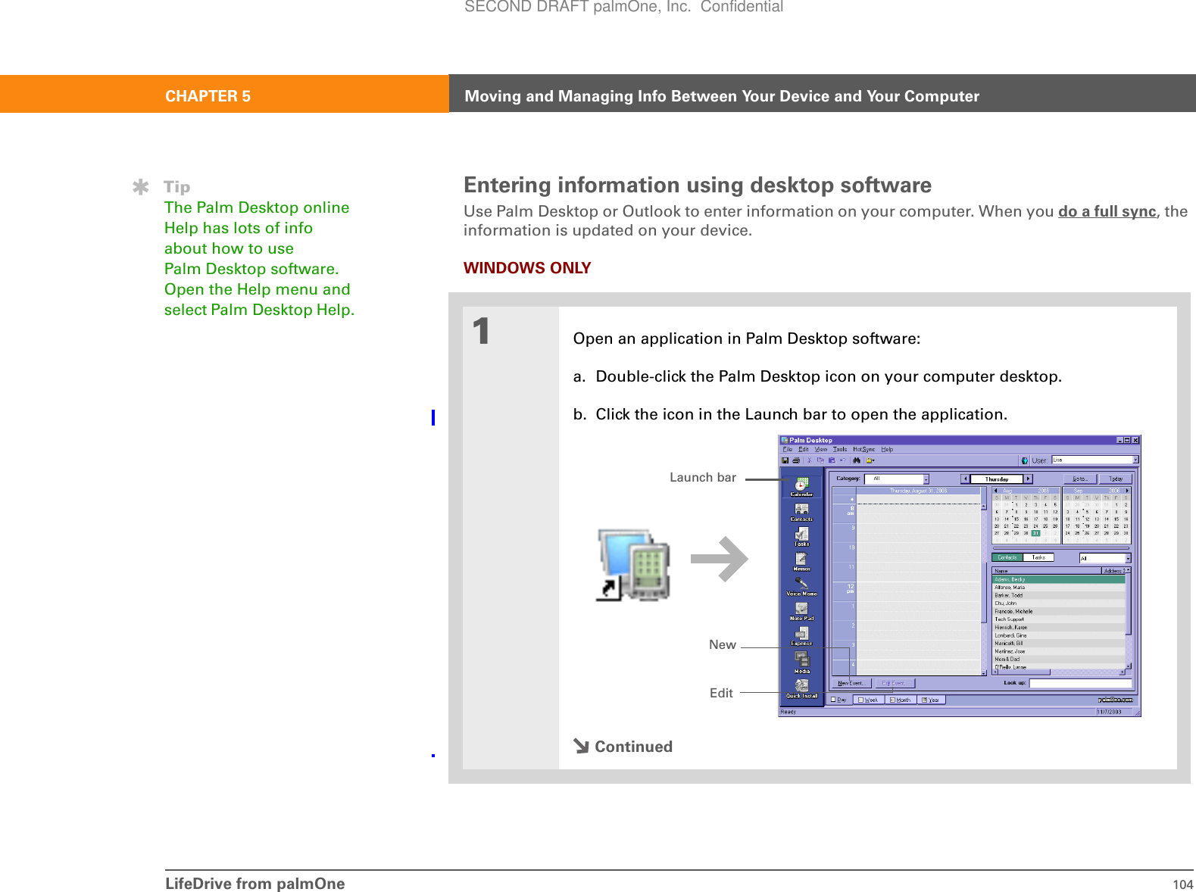Go to previous day with left arrow

pyautogui.click(x=965, y=479)
